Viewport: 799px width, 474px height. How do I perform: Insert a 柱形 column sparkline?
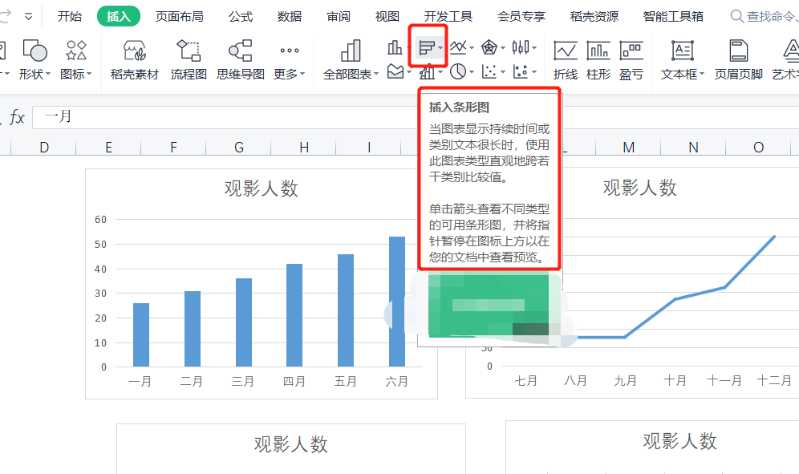pyautogui.click(x=598, y=60)
